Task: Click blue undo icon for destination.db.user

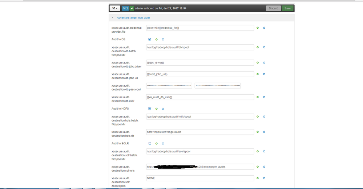Action: (x=264, y=97)
